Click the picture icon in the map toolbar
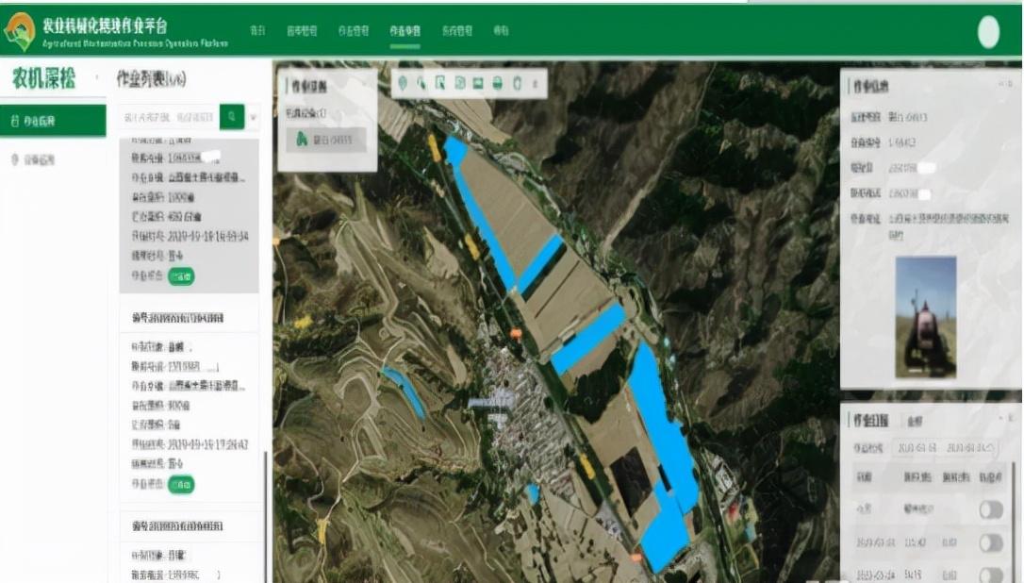The width and height of the screenshot is (1024, 583). [479, 83]
